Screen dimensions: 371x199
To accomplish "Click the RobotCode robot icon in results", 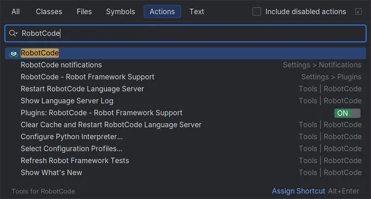I will [14, 53].
